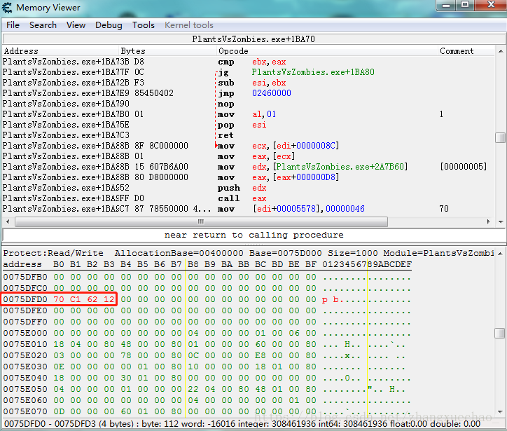Click the near return to calling procedure hint
Screen dimensions: 507x431
[253, 235]
